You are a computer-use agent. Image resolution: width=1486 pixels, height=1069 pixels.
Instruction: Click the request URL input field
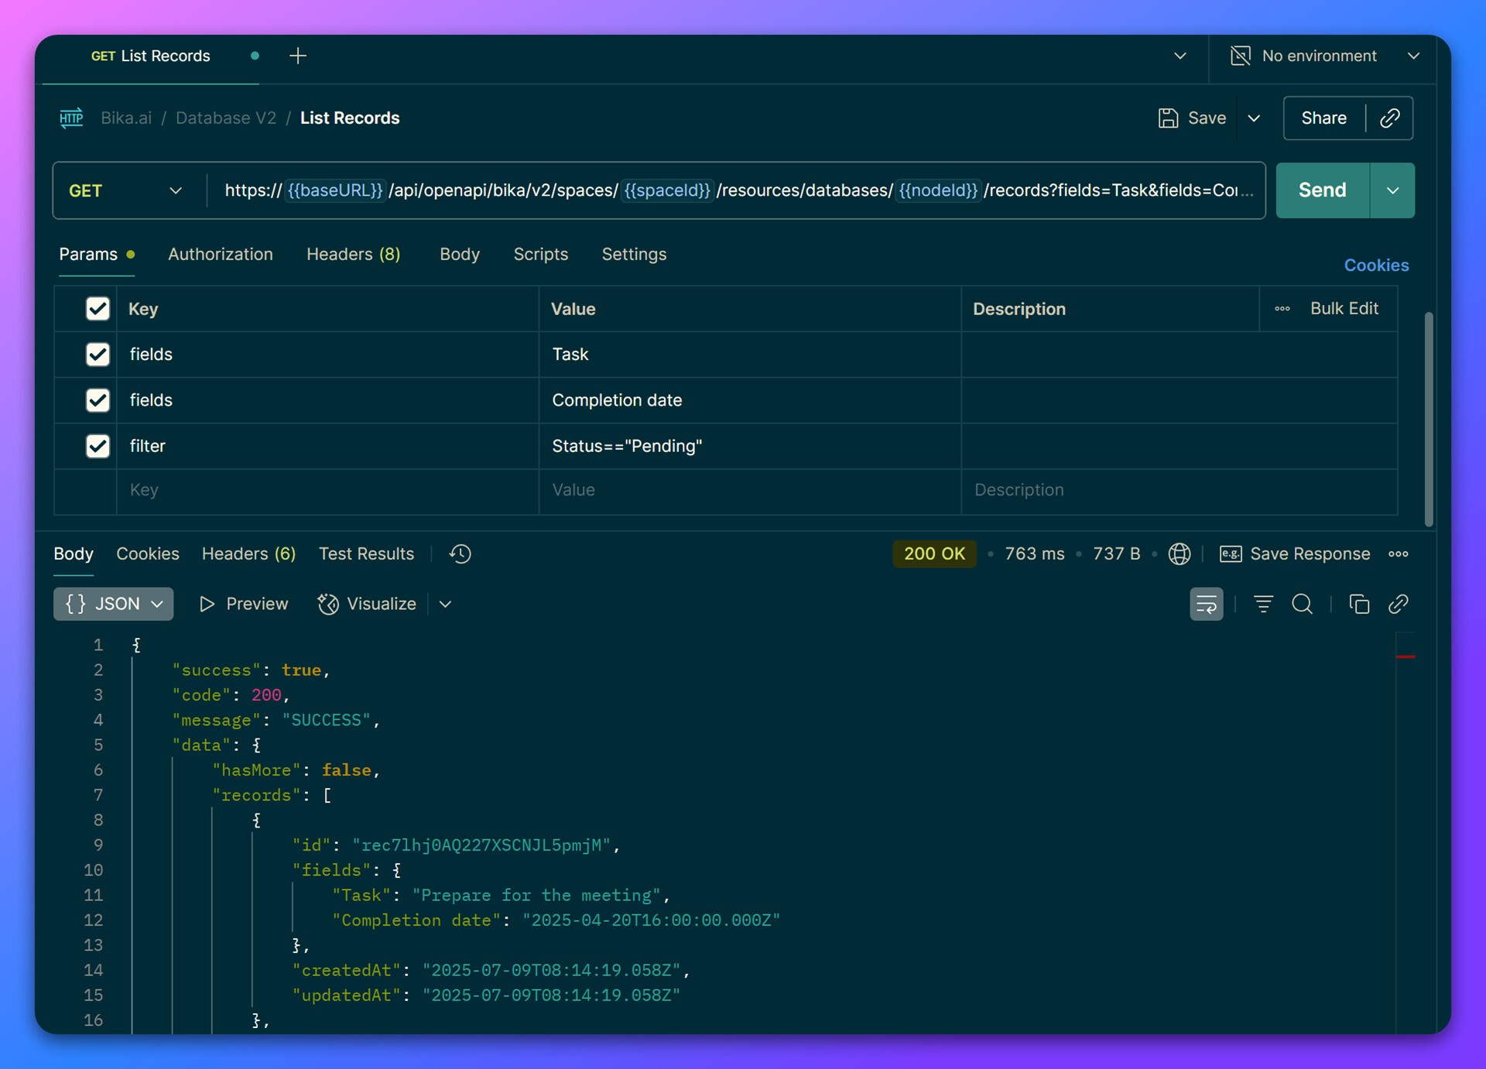(735, 190)
